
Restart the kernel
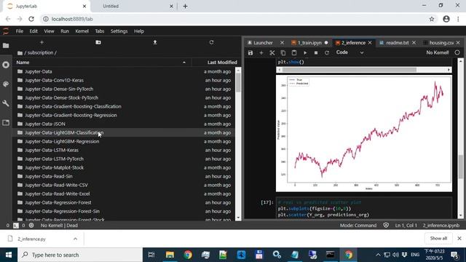click(327, 52)
